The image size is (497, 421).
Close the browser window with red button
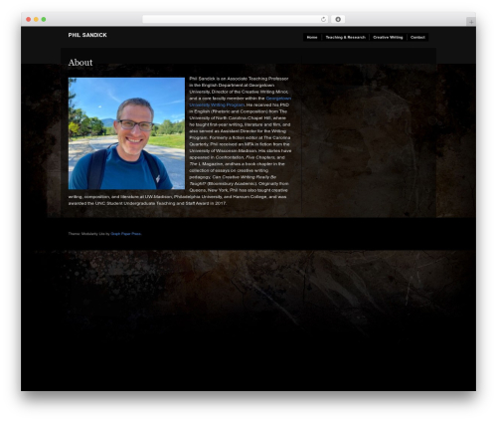click(29, 19)
